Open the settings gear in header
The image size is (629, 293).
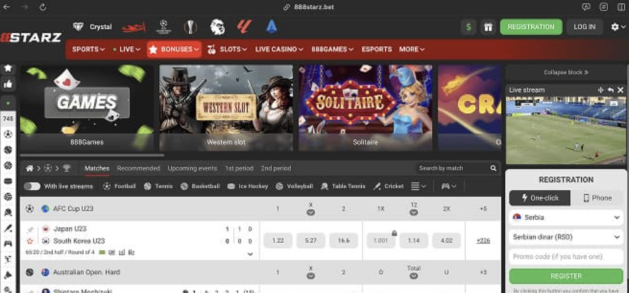615,27
